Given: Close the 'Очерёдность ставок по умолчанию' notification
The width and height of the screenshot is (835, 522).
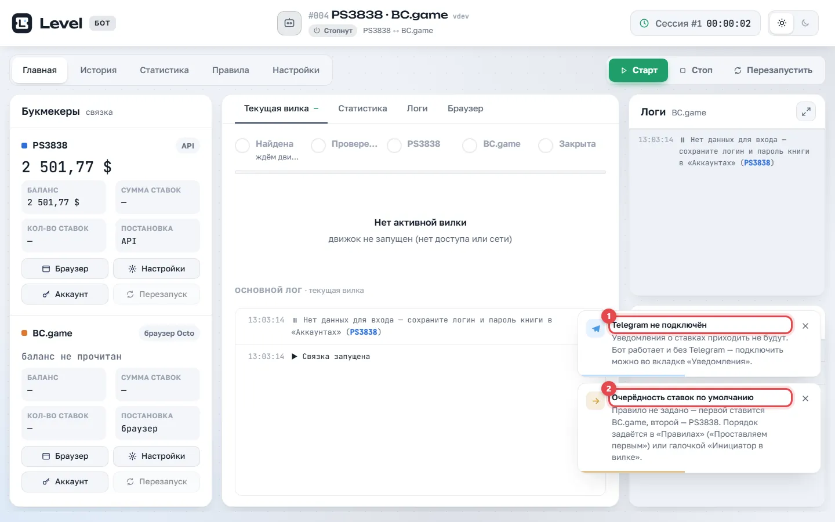Looking at the screenshot, I should point(805,398).
